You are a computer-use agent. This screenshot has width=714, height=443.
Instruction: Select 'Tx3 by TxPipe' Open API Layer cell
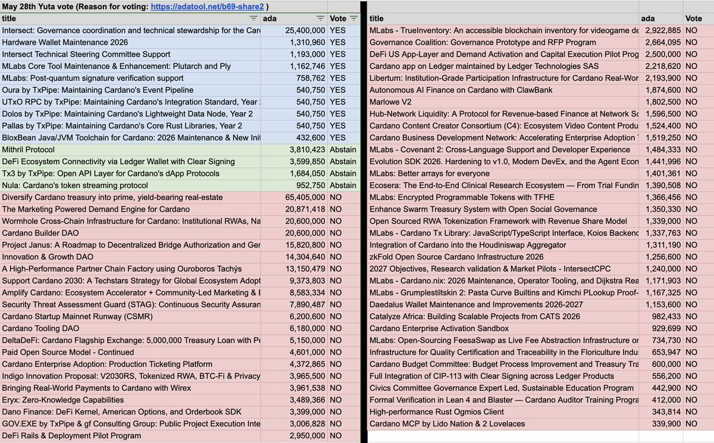tap(130, 174)
